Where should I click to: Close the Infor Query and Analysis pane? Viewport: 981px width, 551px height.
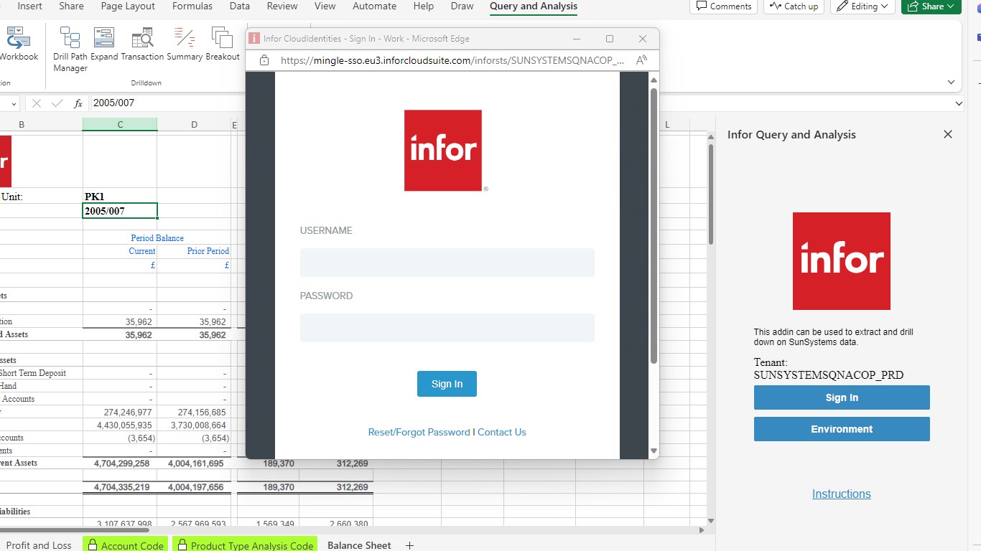coord(948,134)
